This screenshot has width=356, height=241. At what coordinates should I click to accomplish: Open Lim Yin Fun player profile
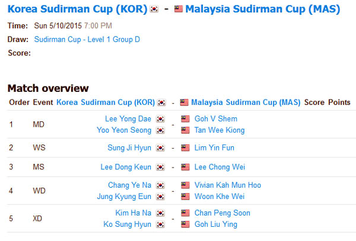[214, 148]
